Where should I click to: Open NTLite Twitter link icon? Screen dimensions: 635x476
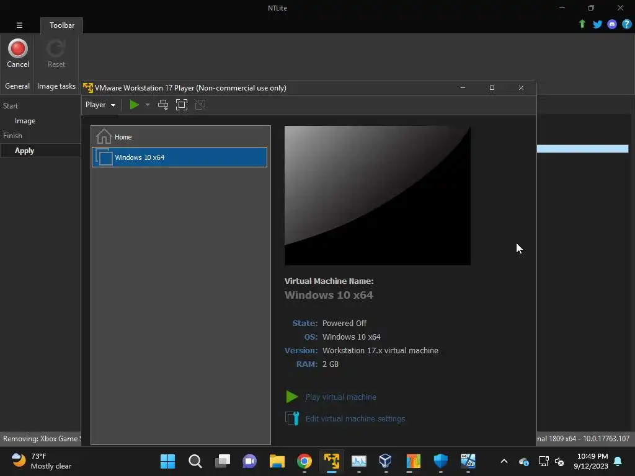tap(597, 24)
